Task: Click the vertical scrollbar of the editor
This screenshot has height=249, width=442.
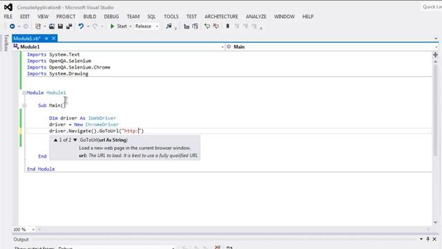Action: click(436, 110)
